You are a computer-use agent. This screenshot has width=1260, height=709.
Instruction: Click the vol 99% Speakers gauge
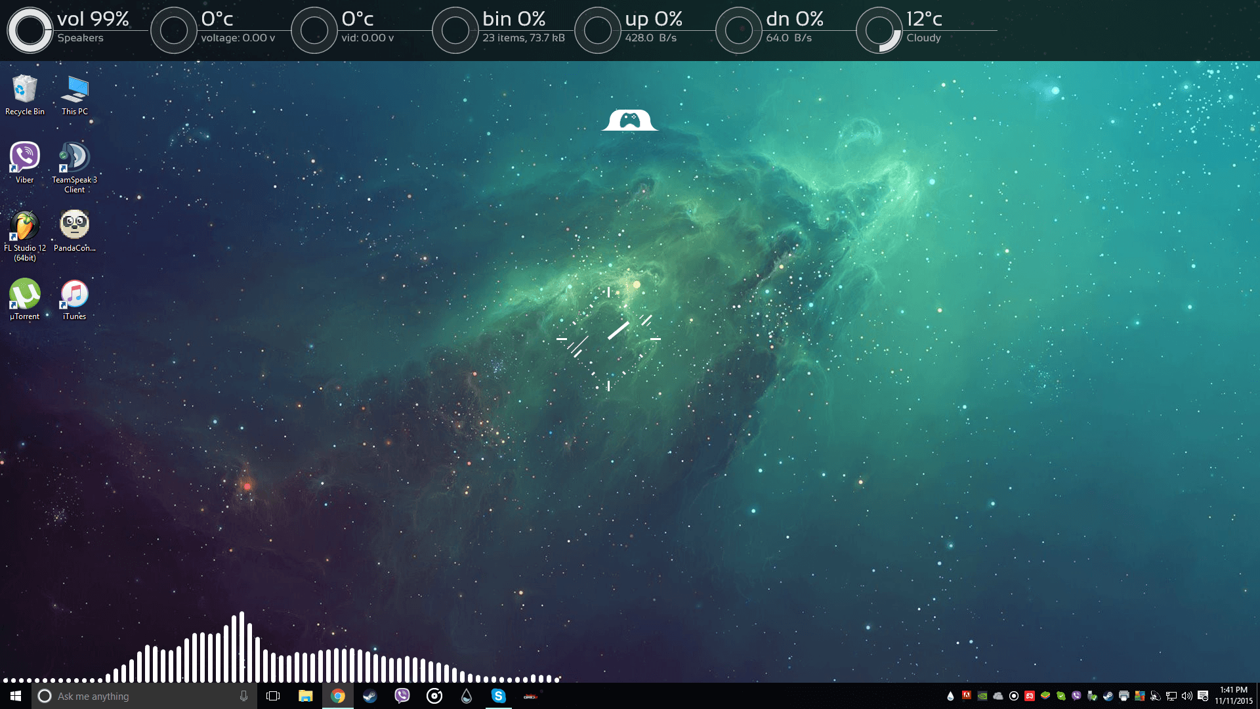(x=30, y=30)
